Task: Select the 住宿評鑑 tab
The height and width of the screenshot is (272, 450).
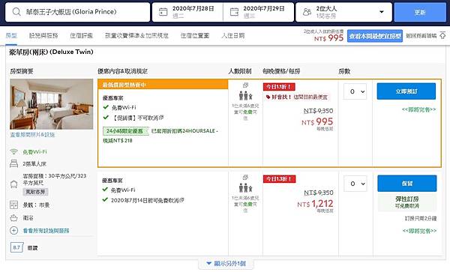Action: 82,35
